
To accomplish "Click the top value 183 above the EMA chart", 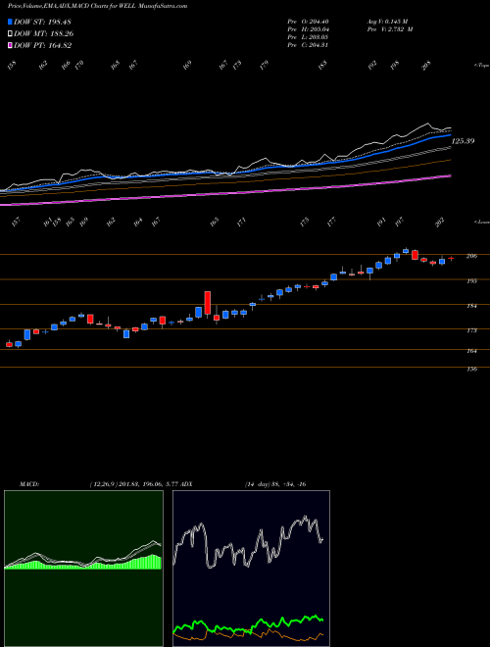I will (322, 65).
